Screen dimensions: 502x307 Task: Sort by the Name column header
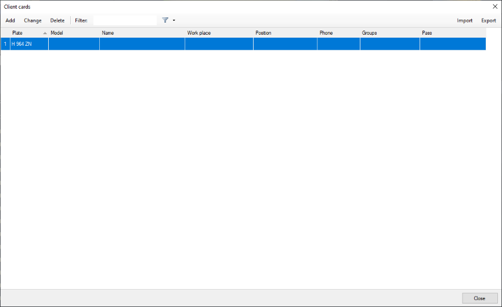pos(142,33)
